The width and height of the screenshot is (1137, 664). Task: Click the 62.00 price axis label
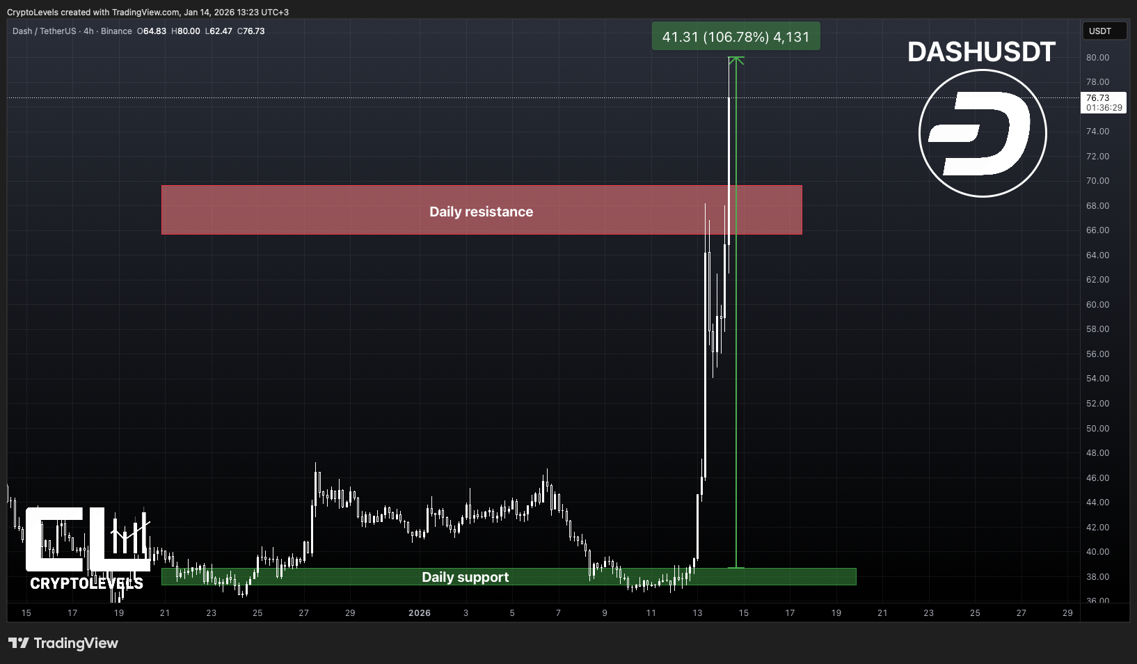tap(1097, 280)
